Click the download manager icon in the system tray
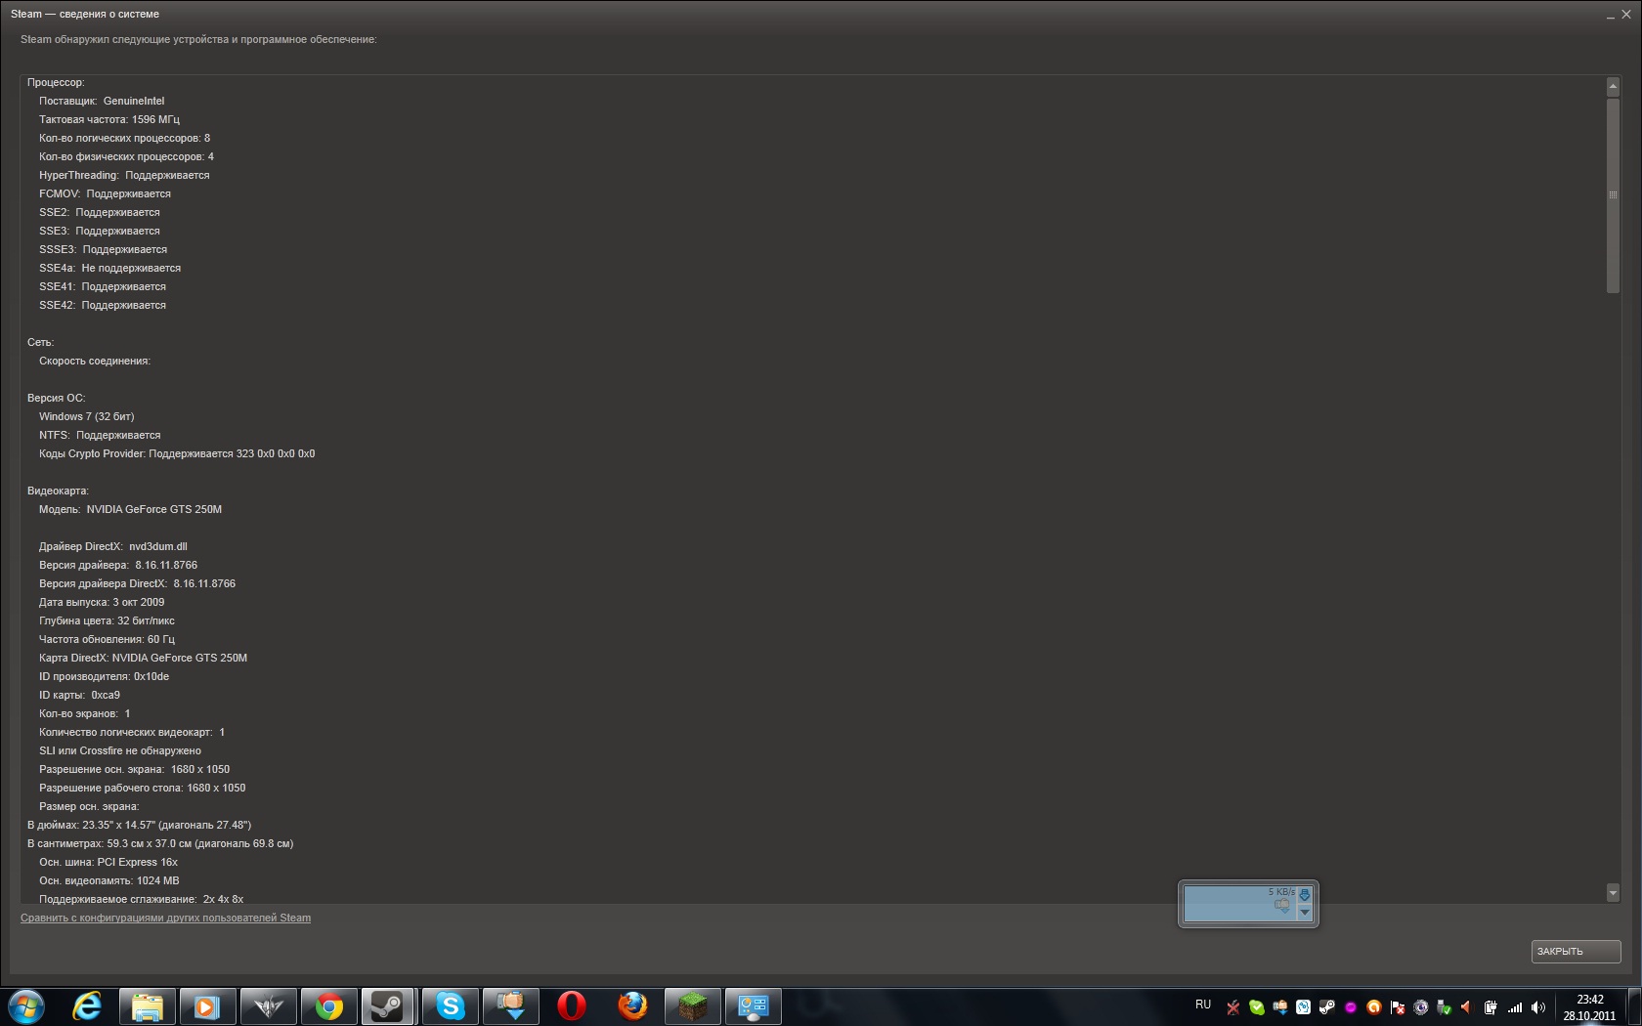Image resolution: width=1642 pixels, height=1026 pixels. point(1280,1007)
